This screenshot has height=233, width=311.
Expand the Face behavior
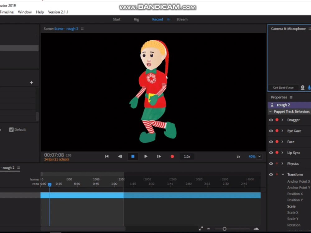tap(282, 142)
